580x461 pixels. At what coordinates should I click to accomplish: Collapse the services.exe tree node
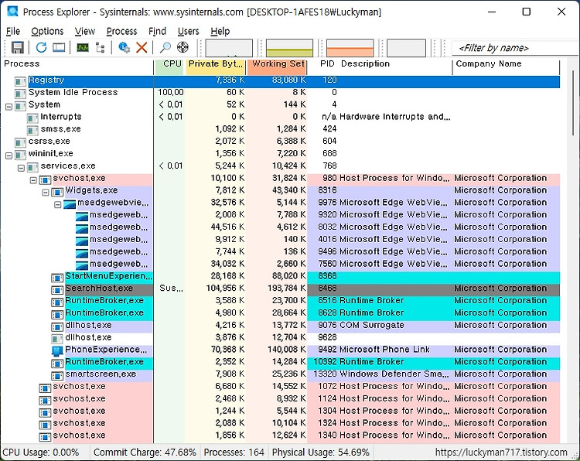[x=21, y=168]
